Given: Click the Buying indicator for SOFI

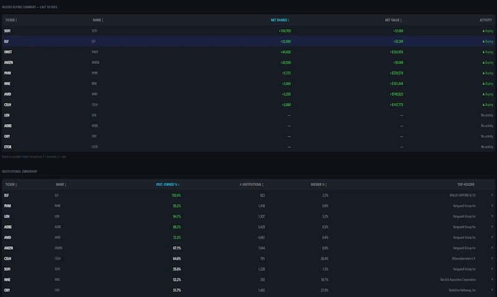Looking at the screenshot, I should point(488,30).
